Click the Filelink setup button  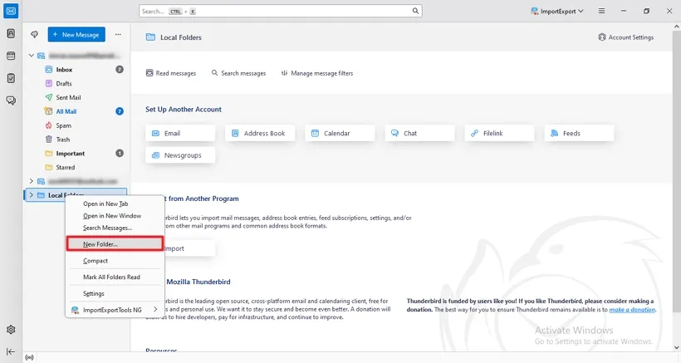click(499, 133)
